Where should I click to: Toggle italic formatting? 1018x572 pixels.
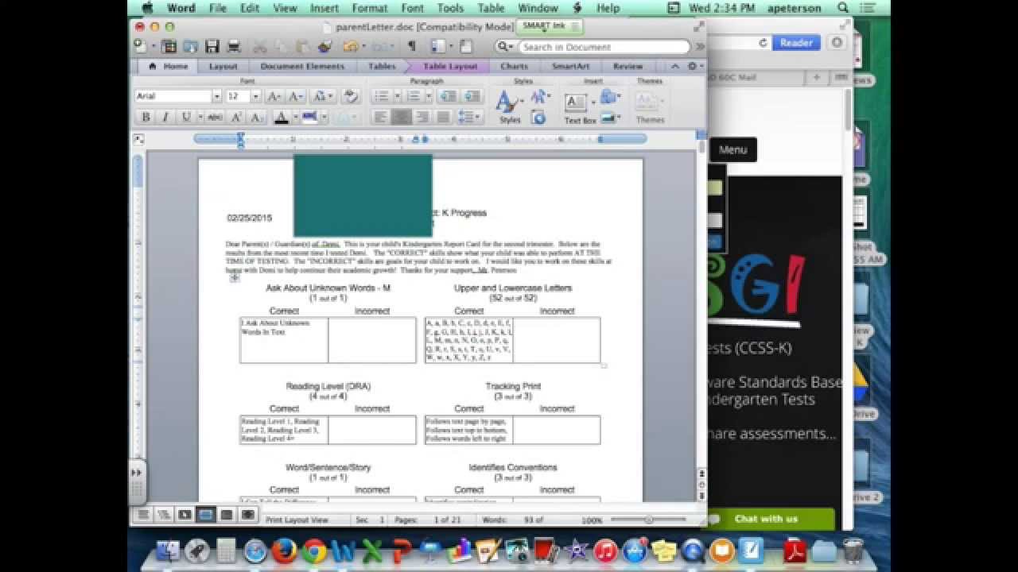[x=165, y=117]
